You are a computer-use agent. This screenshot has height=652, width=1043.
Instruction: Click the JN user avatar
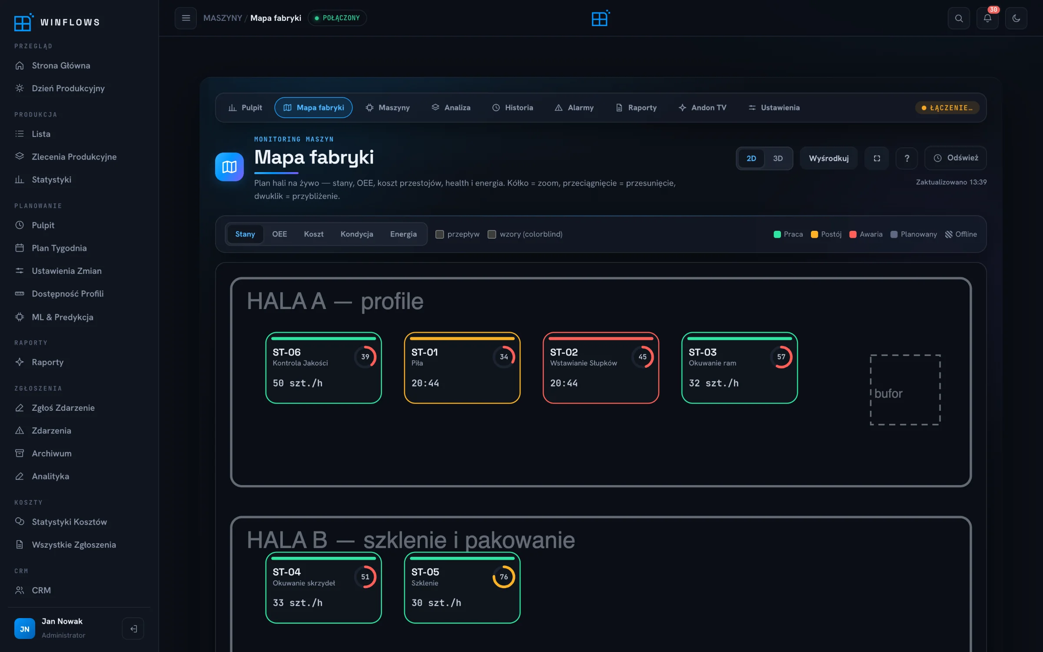pos(24,629)
